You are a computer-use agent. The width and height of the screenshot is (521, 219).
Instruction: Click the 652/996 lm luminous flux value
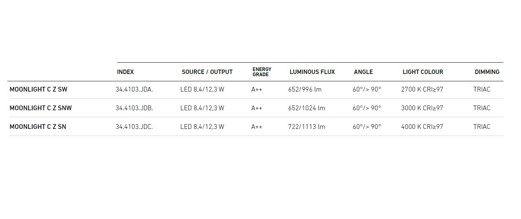pos(305,89)
